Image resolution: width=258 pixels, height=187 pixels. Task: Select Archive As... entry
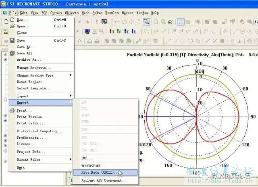pyautogui.click(x=41, y=60)
